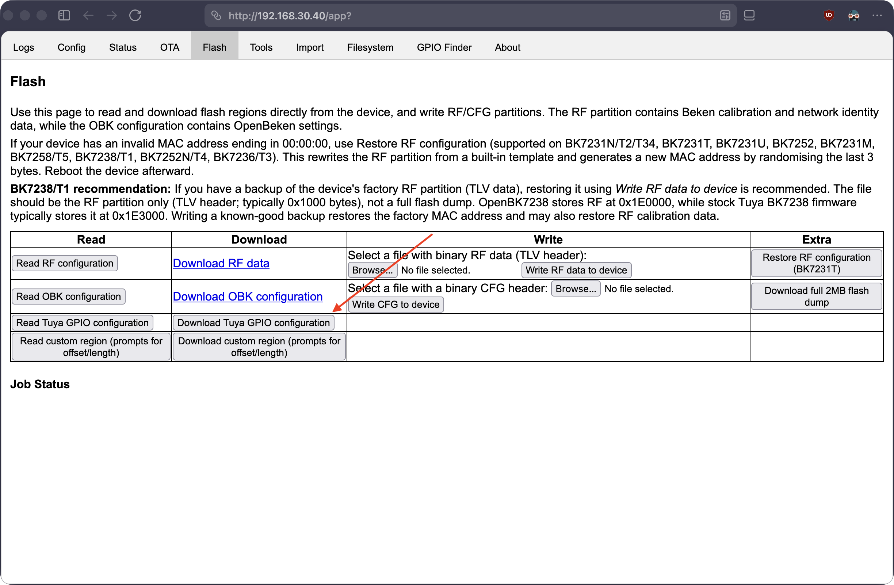Open the Tools tab
Viewport: 894px width, 585px height.
tap(261, 47)
